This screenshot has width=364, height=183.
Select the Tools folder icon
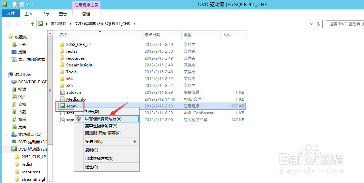point(62,72)
